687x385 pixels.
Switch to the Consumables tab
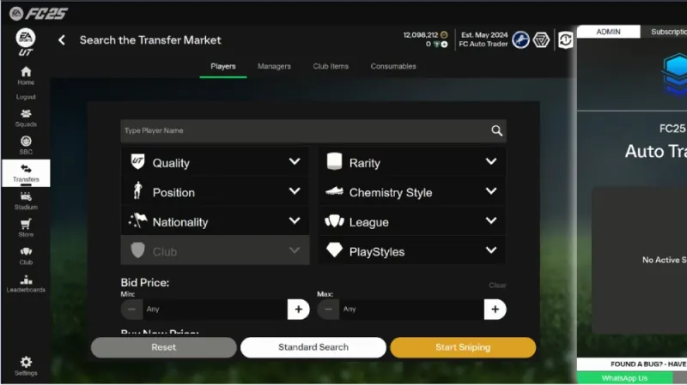[393, 67]
